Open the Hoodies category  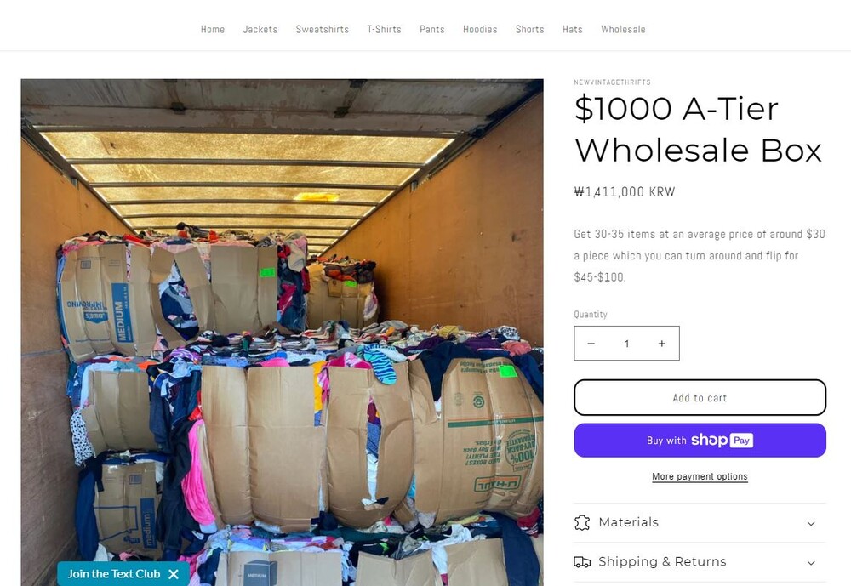[x=480, y=29]
